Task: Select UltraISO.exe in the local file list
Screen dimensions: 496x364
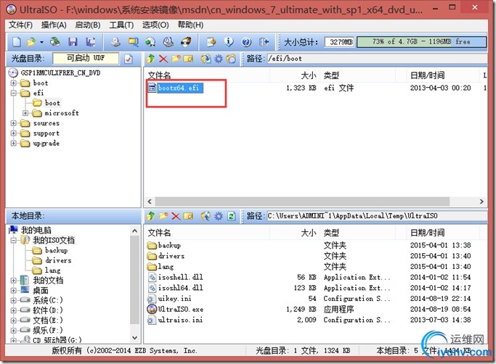Action: (x=181, y=309)
